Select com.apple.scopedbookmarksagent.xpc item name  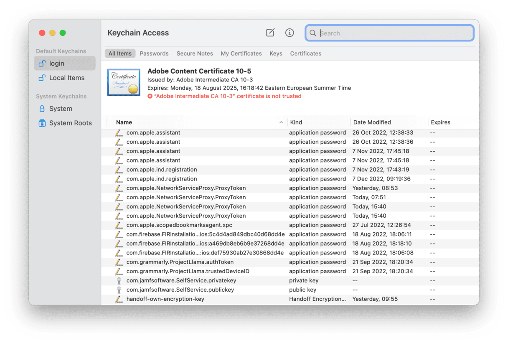point(179,225)
